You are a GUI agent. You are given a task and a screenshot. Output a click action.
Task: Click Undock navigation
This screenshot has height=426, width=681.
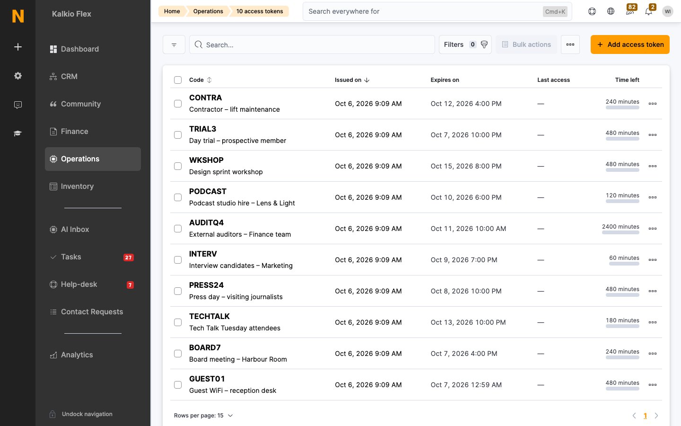click(x=87, y=414)
